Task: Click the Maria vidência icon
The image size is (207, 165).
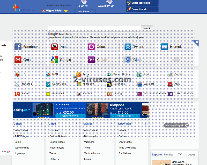Action: click(170, 94)
